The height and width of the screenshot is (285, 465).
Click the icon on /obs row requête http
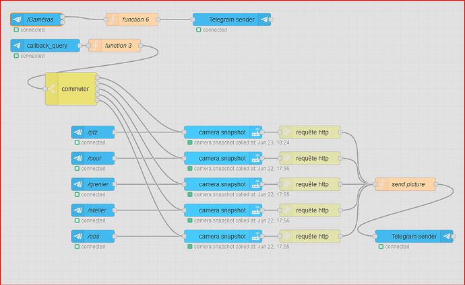[286, 237]
